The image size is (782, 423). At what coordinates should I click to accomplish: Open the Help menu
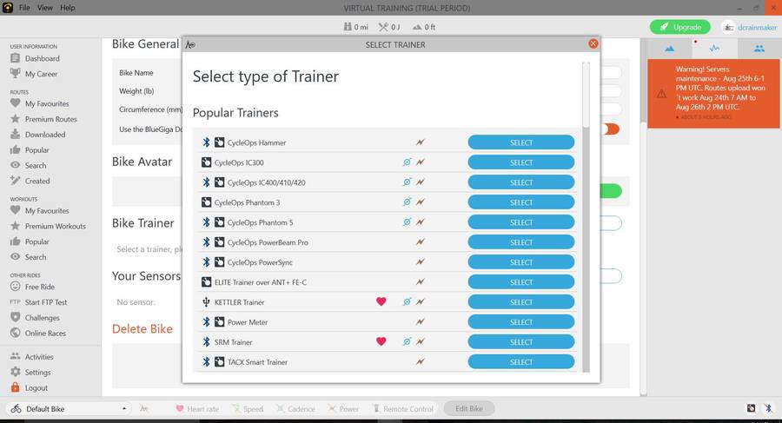coord(67,8)
